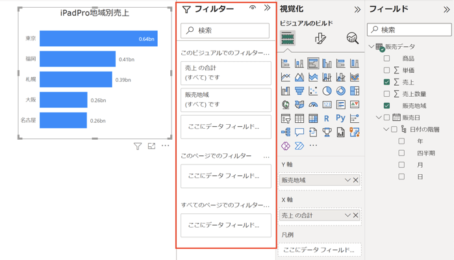The height and width of the screenshot is (260, 454).
Task: Add an R script visual
Action: [327, 118]
